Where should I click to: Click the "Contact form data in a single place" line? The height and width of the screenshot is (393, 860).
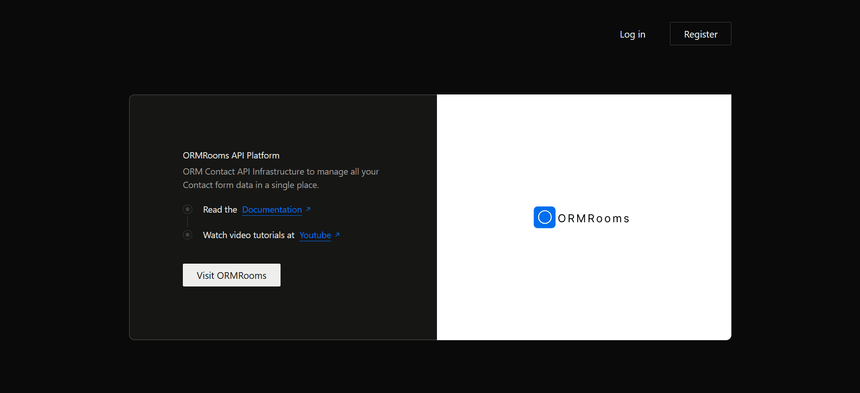[x=251, y=185]
